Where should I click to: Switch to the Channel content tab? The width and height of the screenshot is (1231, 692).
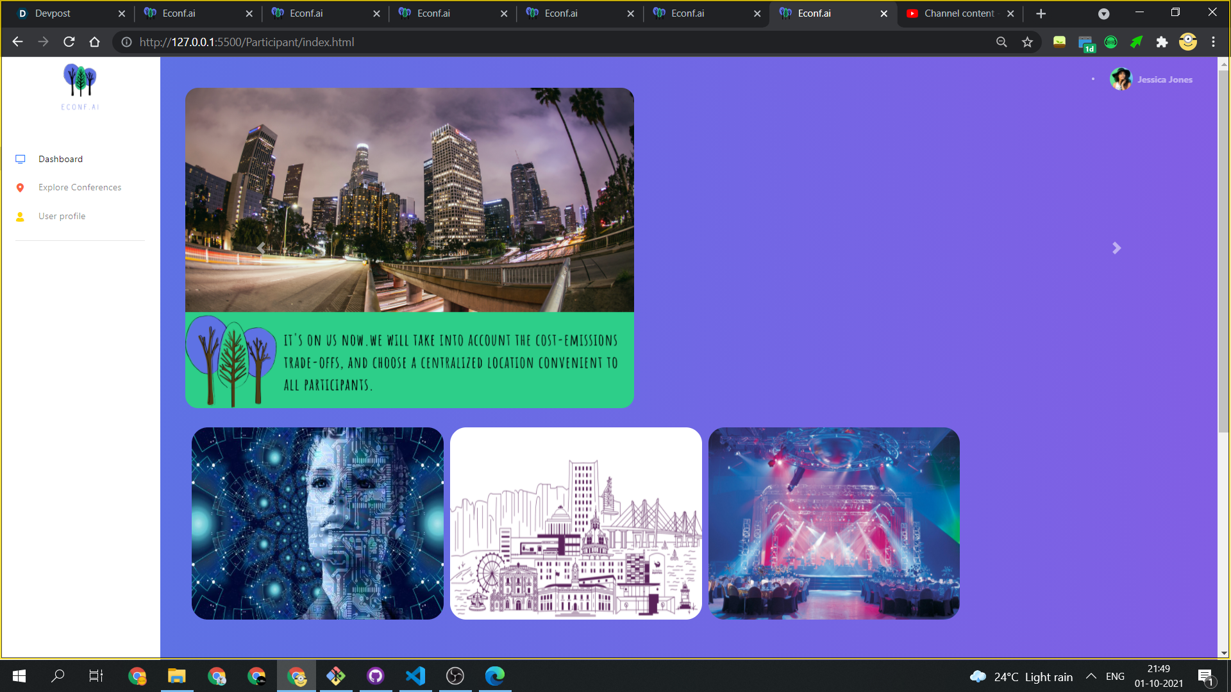958,13
